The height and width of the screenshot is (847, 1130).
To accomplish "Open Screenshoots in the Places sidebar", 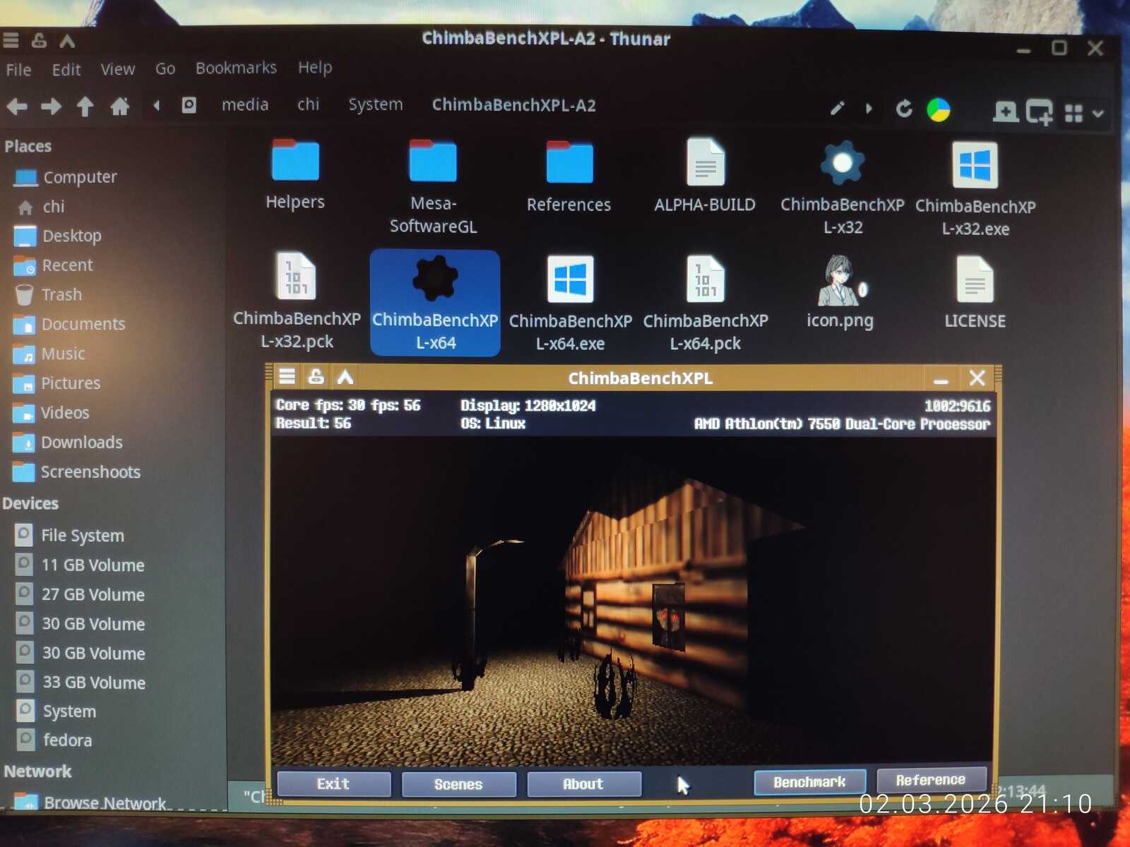I will click(78, 472).
